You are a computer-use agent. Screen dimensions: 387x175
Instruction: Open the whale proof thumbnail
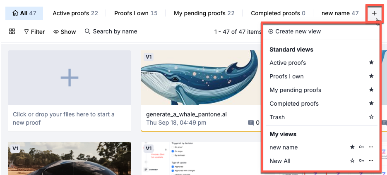click(x=201, y=78)
